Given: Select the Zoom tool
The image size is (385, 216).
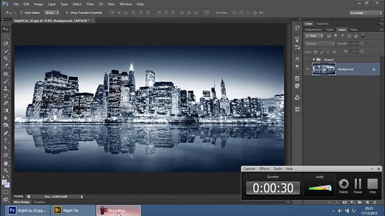Looking at the screenshot, I should (x=6, y=170).
